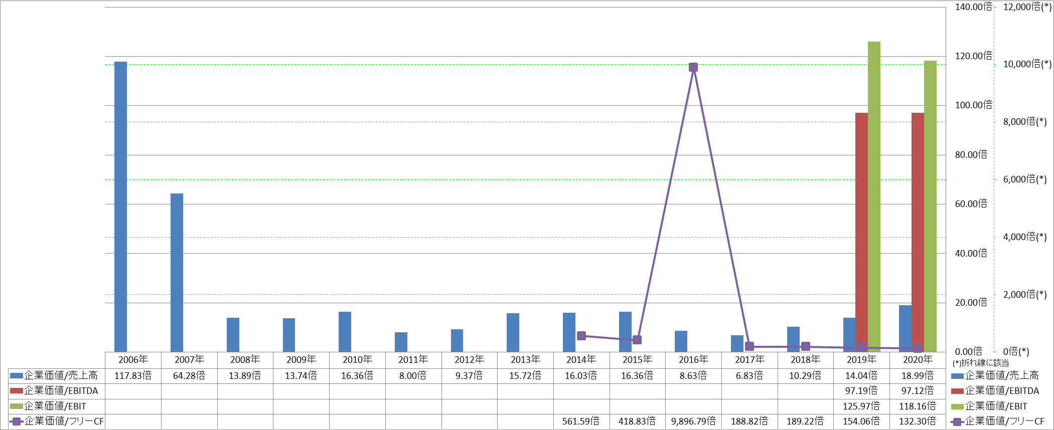
Task: Click the 561.59倍 free CF cell
Action: [x=581, y=421]
